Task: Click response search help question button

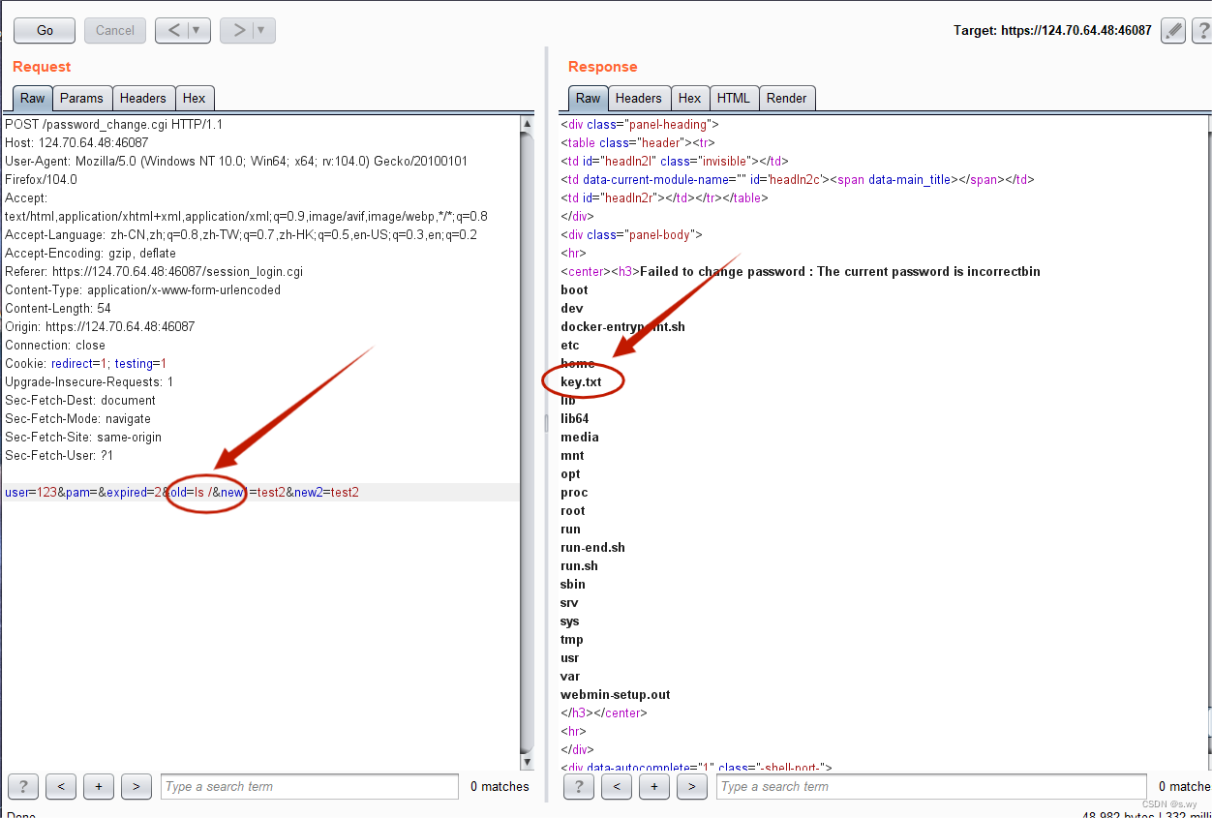Action: 578,786
